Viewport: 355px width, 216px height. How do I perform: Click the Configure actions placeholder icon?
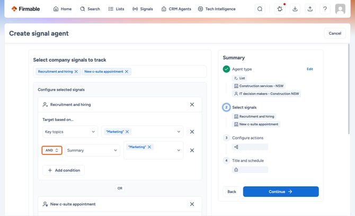[x=236, y=147]
